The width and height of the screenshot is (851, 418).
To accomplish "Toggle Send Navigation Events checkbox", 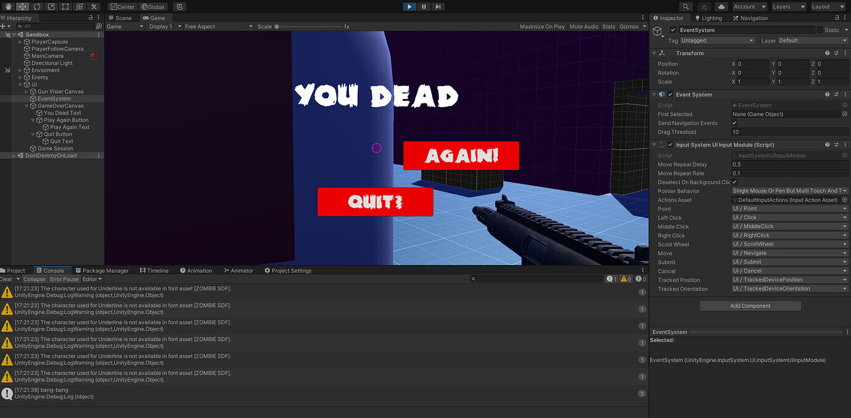I will tap(734, 123).
